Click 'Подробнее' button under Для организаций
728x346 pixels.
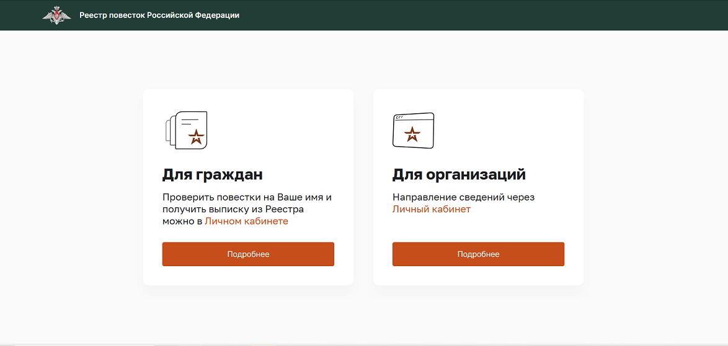coord(478,254)
